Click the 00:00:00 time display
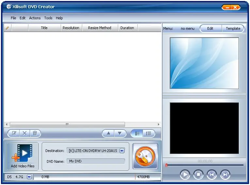This screenshot has height=185, width=250. pyautogui.click(x=205, y=161)
